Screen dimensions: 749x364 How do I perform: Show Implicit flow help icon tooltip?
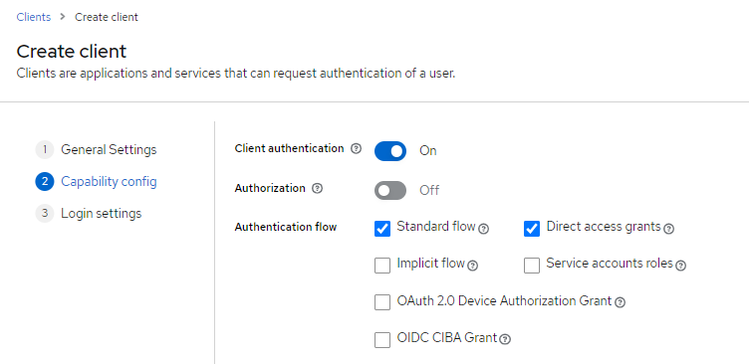(472, 266)
